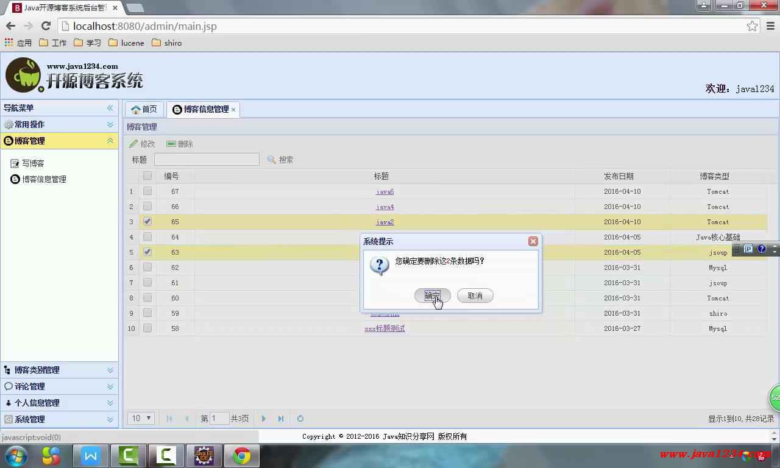Toggle the select-all checkbox in table header
780x468 pixels.
(147, 175)
